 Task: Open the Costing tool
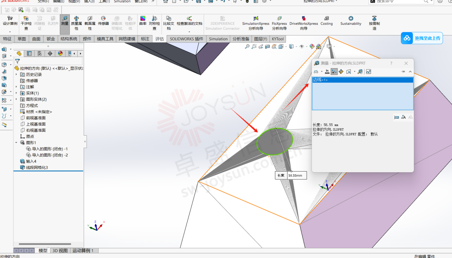click(x=326, y=21)
